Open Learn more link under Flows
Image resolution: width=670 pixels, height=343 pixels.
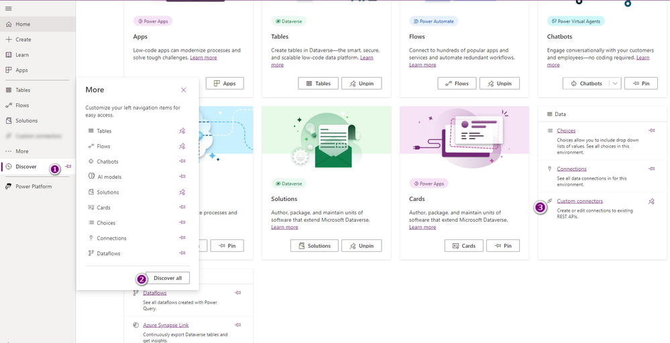point(423,65)
